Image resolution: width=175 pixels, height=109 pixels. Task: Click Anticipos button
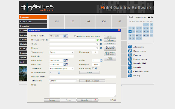click(110, 37)
